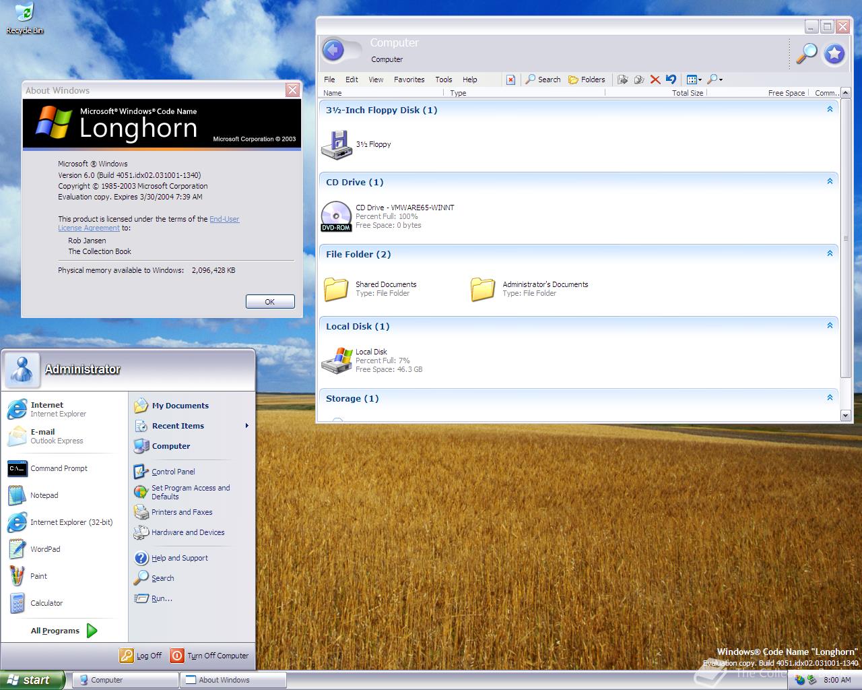Click the blue Undo arrow icon
The width and height of the screenshot is (862, 690).
671,80
